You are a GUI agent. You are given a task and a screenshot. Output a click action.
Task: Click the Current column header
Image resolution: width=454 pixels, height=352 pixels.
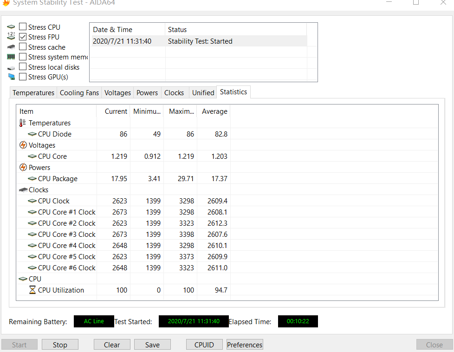(x=113, y=111)
